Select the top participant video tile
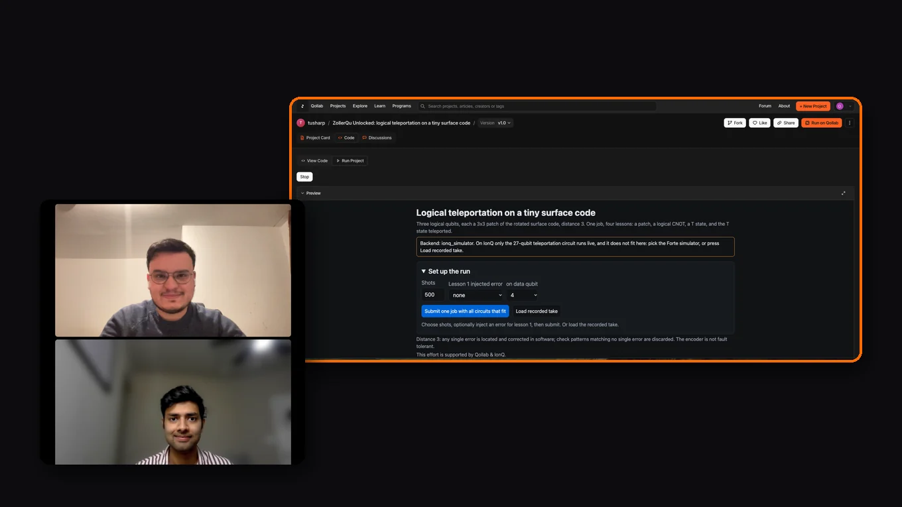 (173, 270)
